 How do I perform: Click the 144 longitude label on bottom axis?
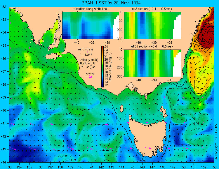(122, 167)
